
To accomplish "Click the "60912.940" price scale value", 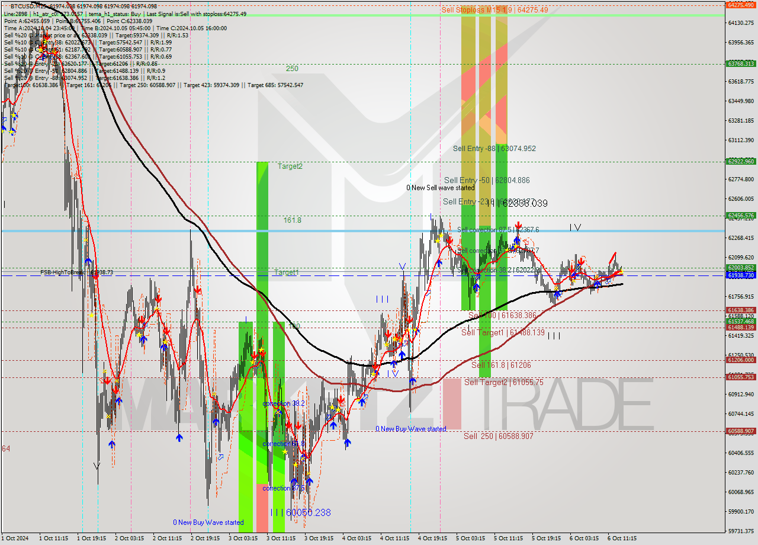I will pos(741,395).
